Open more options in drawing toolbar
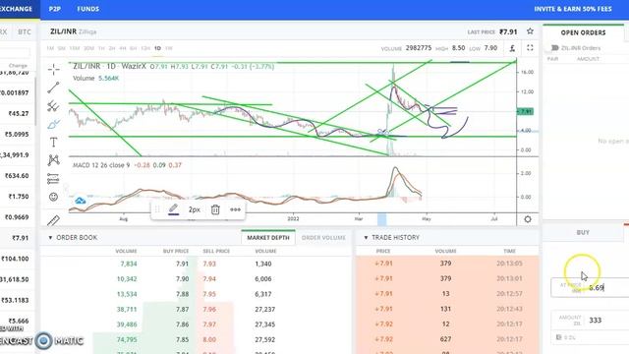This screenshot has width=629, height=354. (235, 209)
